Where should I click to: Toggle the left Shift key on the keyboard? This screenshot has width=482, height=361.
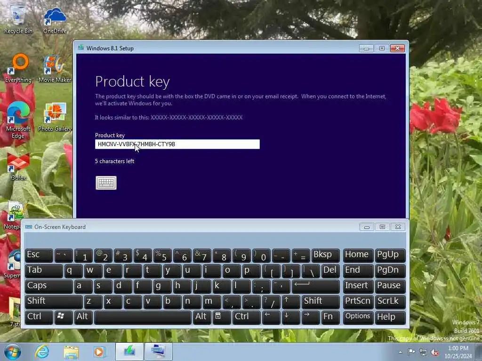[54, 301]
